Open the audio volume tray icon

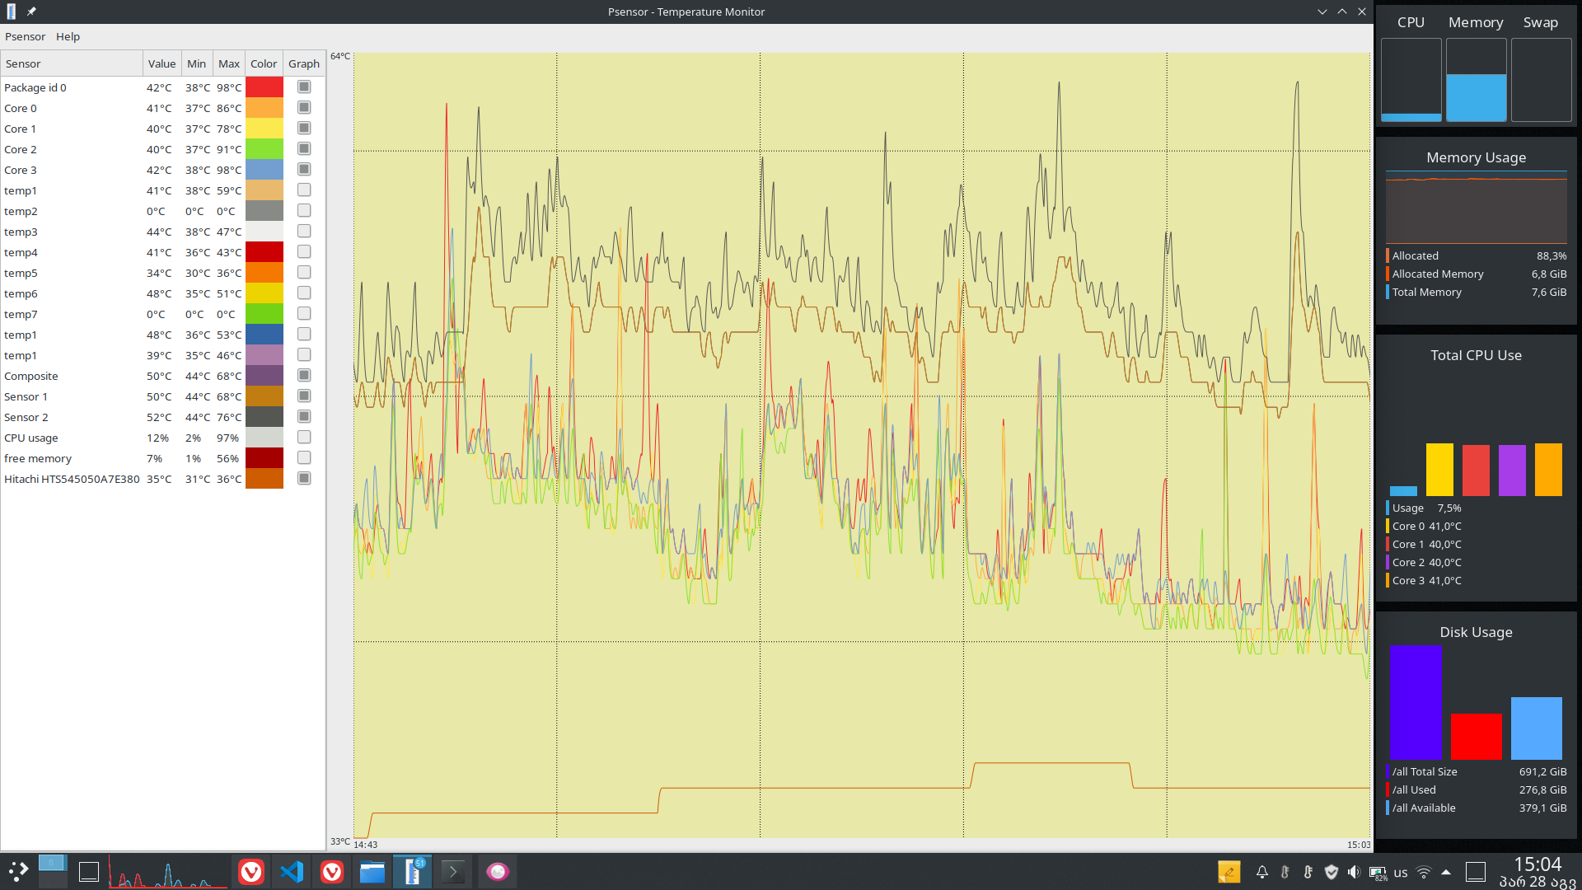(1353, 871)
